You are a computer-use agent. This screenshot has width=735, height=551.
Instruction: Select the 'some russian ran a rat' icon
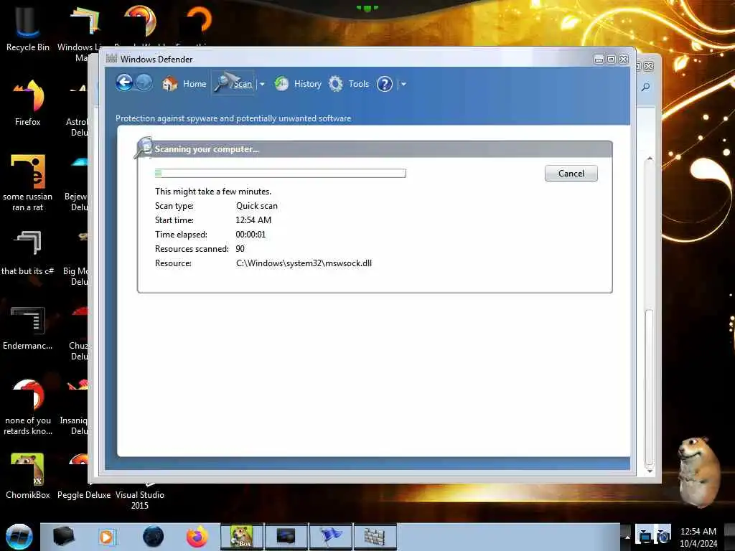(28, 183)
